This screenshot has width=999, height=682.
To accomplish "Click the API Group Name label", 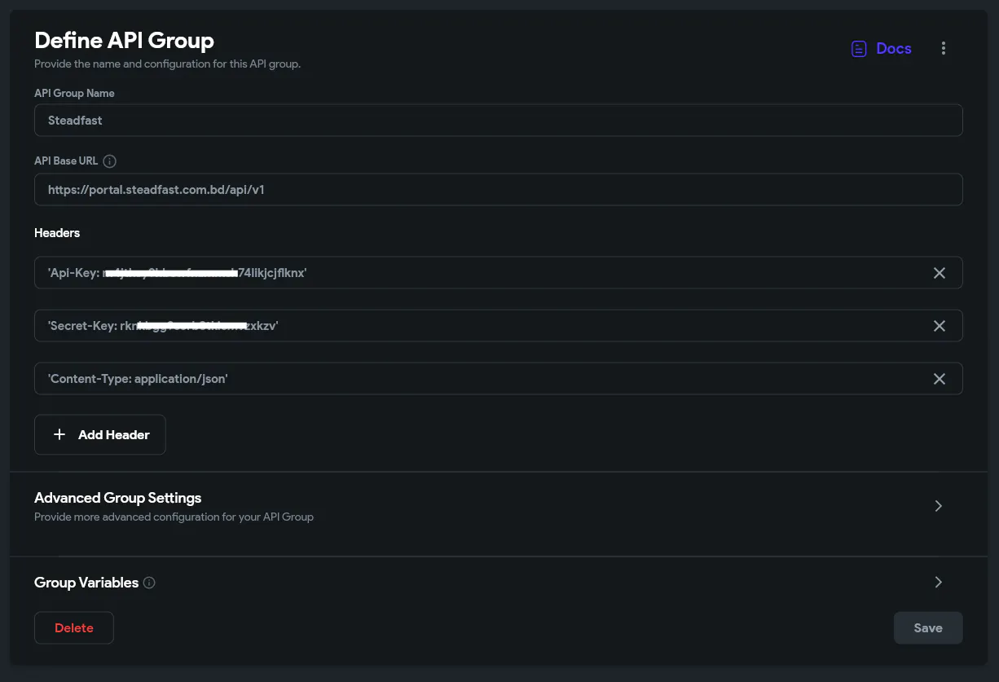I will 74,93.
